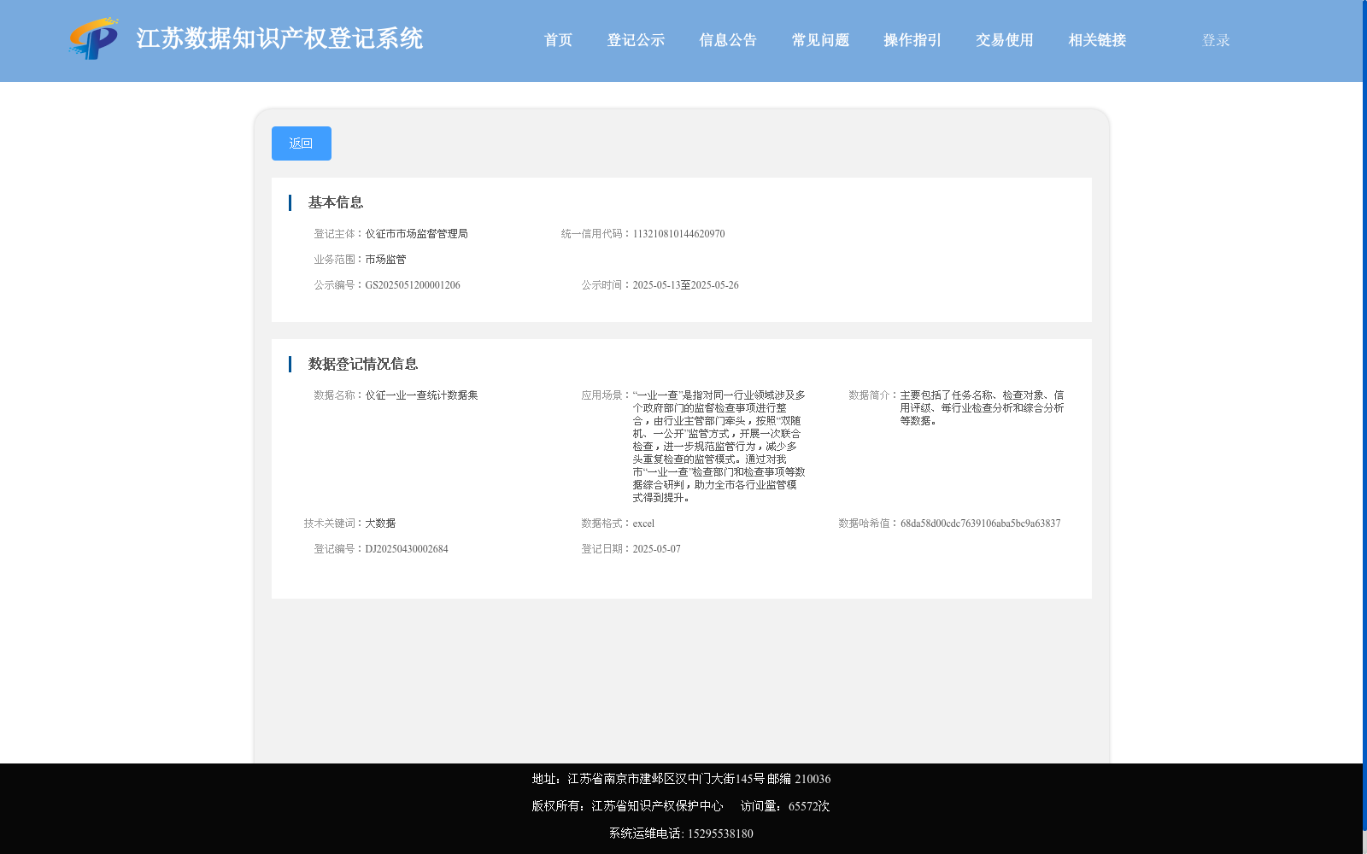1367x854 pixels.
Task: Click the site logo icon
Action: 94,38
